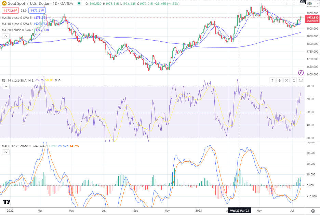Select the MA 20 close indicator label
This screenshot has height=215, width=320.
pyautogui.click(x=16, y=18)
